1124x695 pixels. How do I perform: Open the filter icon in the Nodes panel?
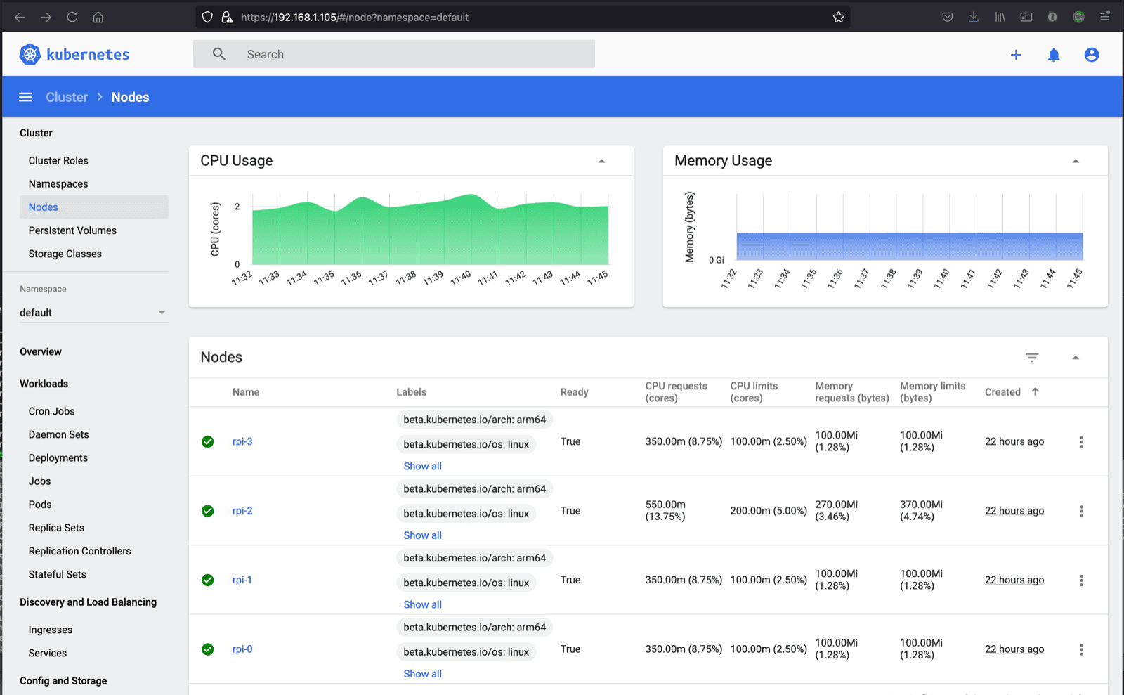click(1031, 358)
